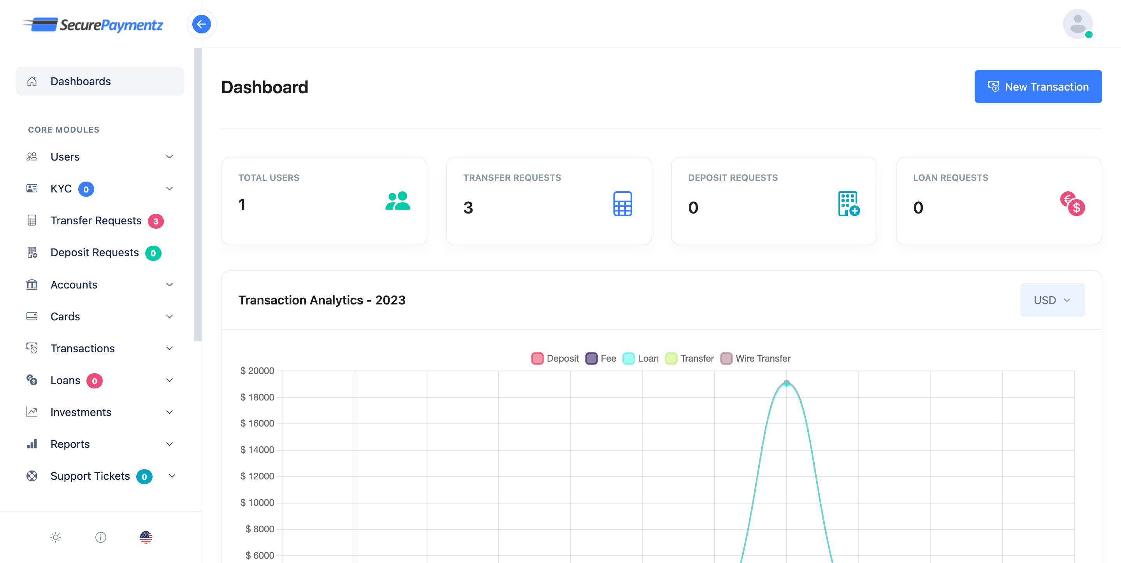Click the CORE MODULES section label
Viewport: 1121px width, 563px height.
click(63, 129)
